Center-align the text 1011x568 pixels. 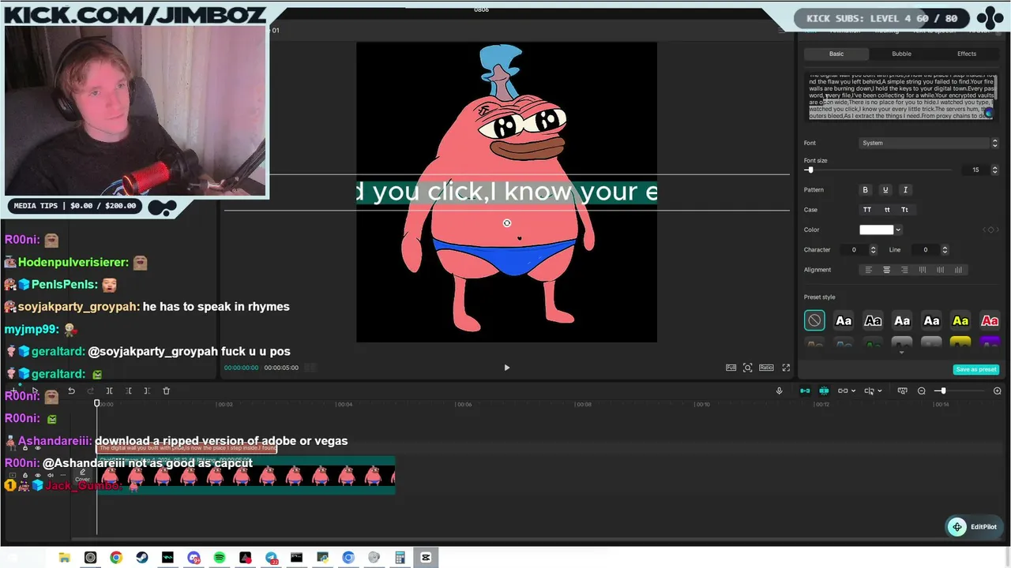click(886, 270)
